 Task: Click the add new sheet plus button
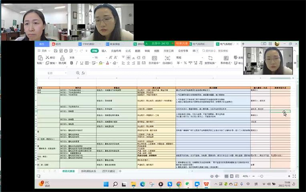(120, 171)
